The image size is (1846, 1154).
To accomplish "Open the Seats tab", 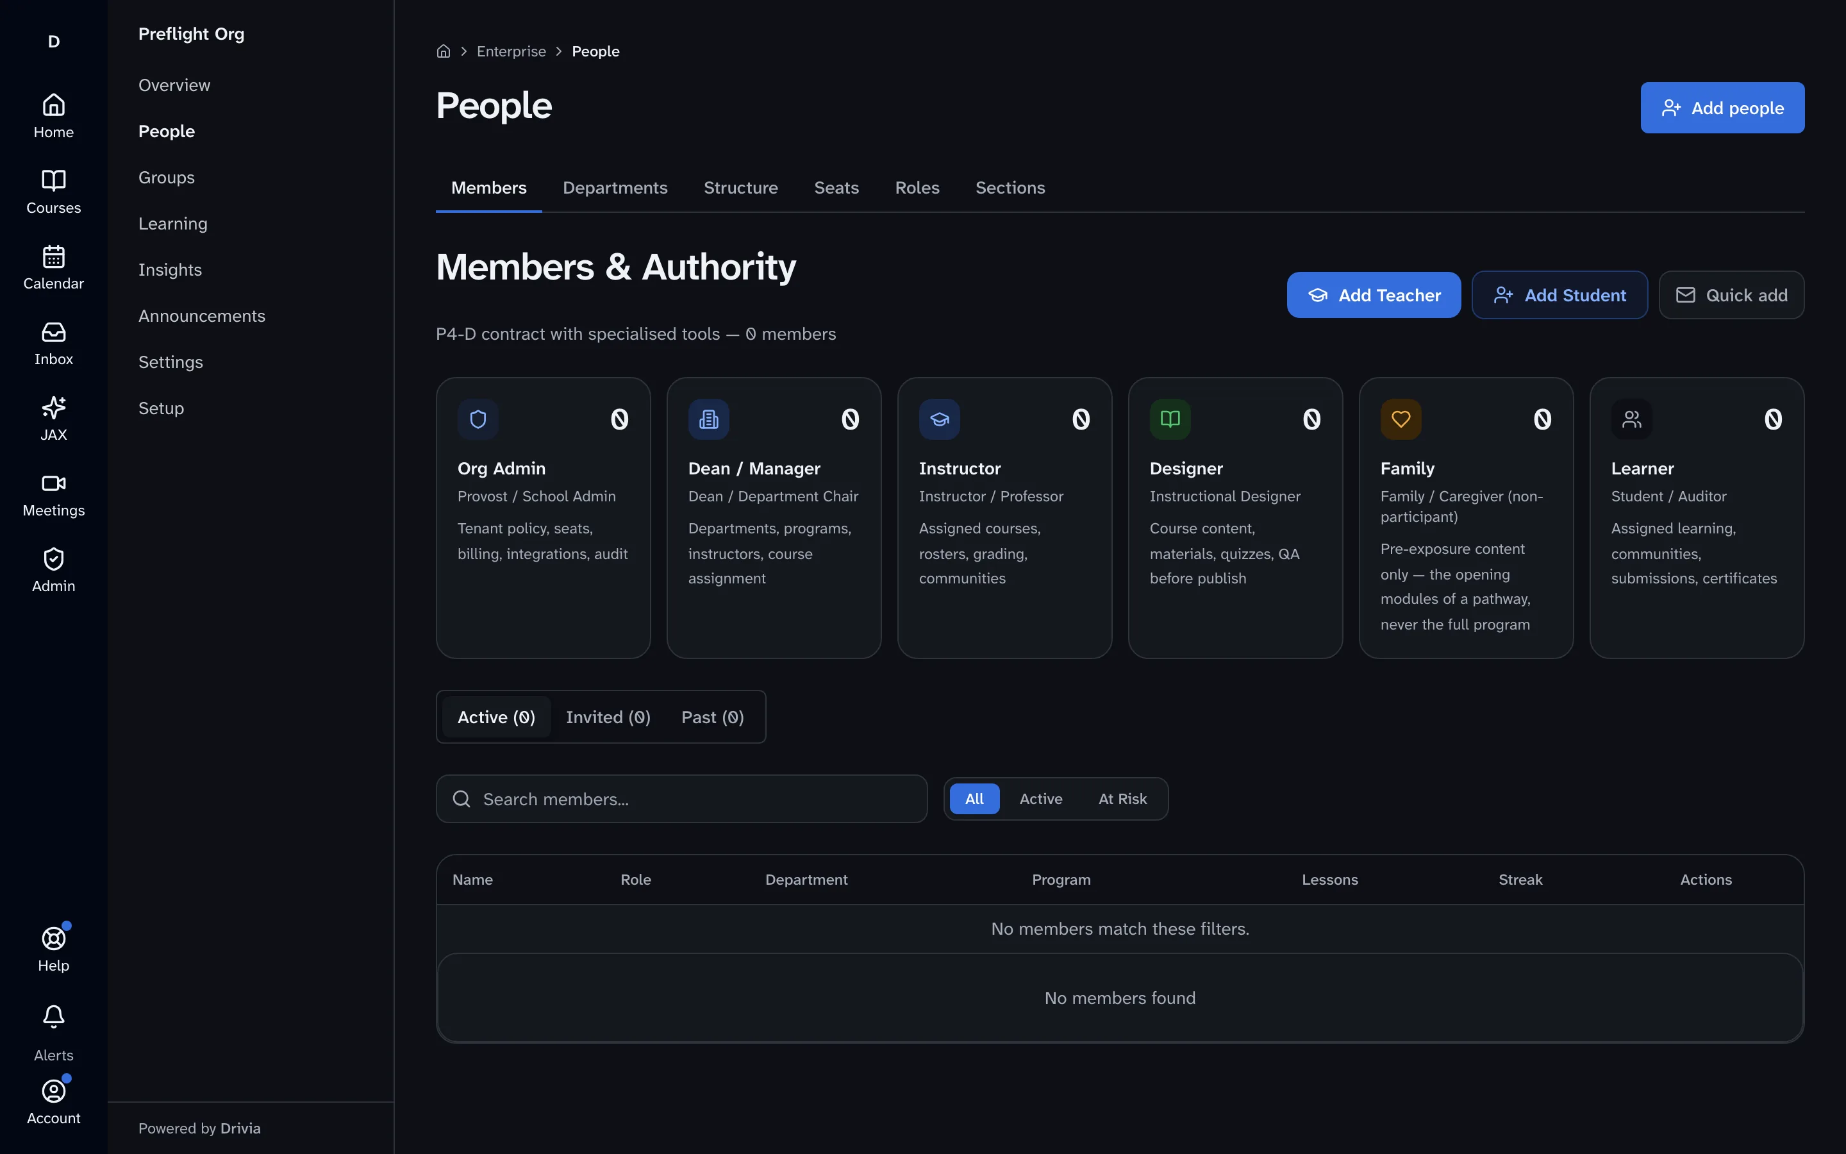I will (x=836, y=188).
